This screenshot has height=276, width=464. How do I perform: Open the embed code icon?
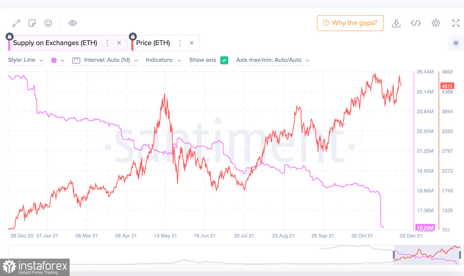[416, 23]
